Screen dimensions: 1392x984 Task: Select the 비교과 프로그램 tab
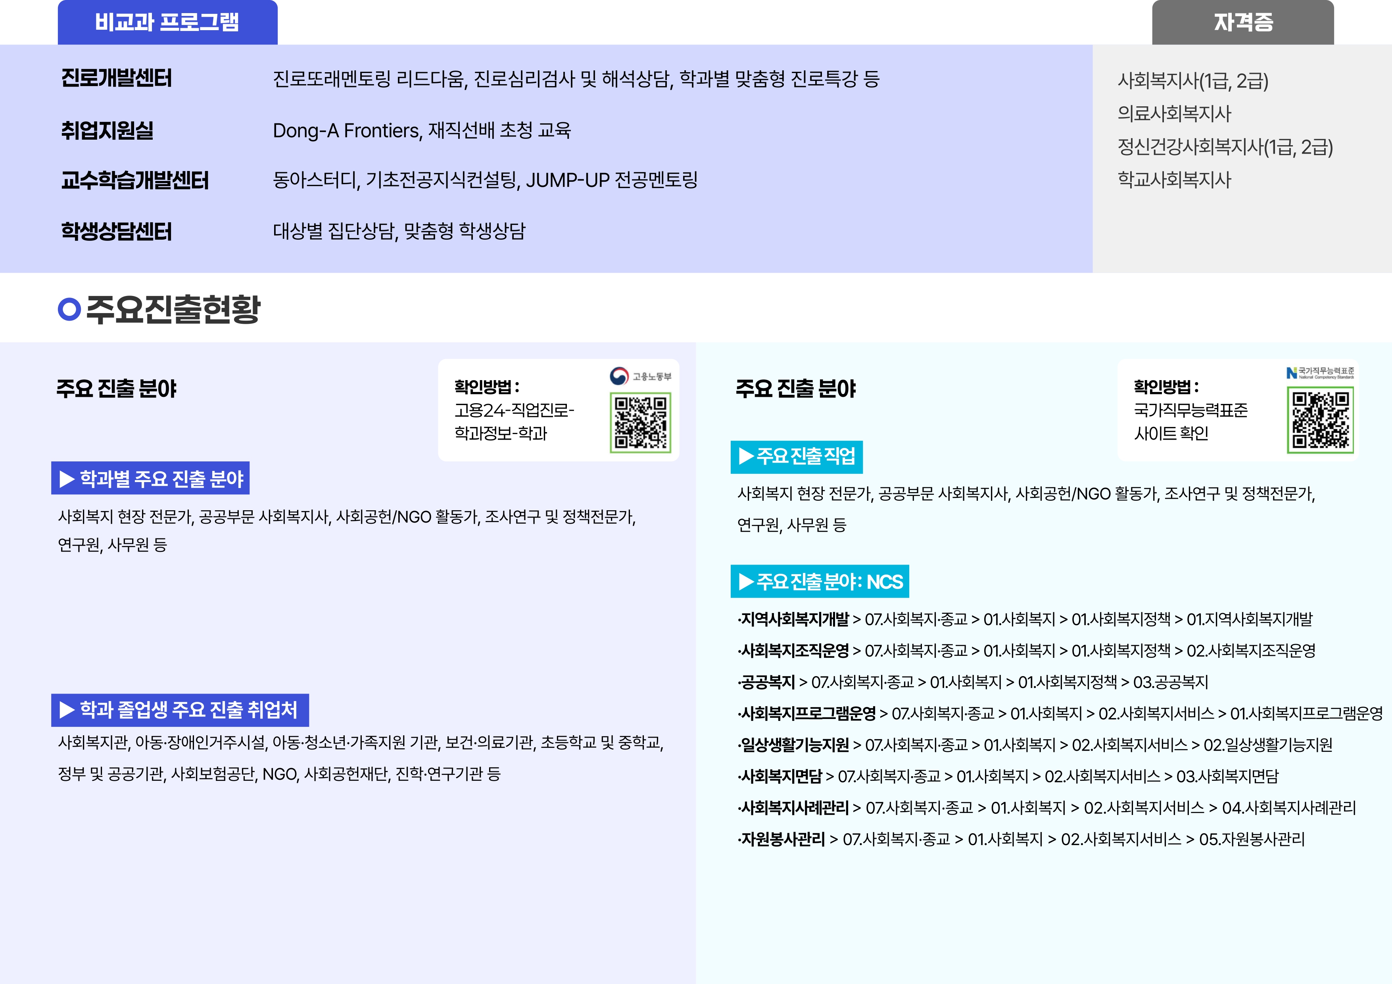[167, 23]
